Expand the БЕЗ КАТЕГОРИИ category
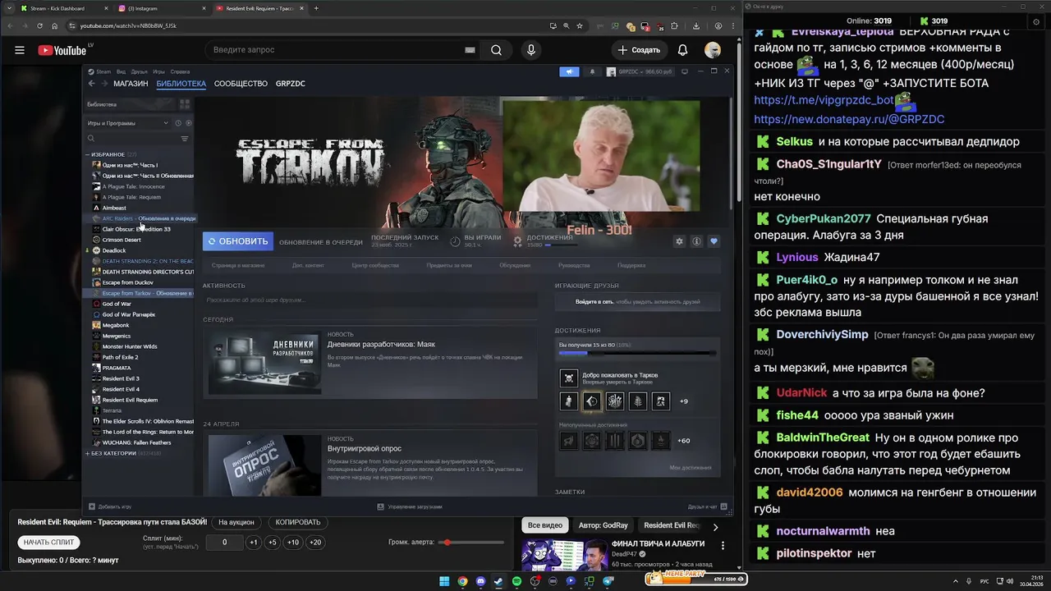The width and height of the screenshot is (1051, 591). pyautogui.click(x=88, y=453)
